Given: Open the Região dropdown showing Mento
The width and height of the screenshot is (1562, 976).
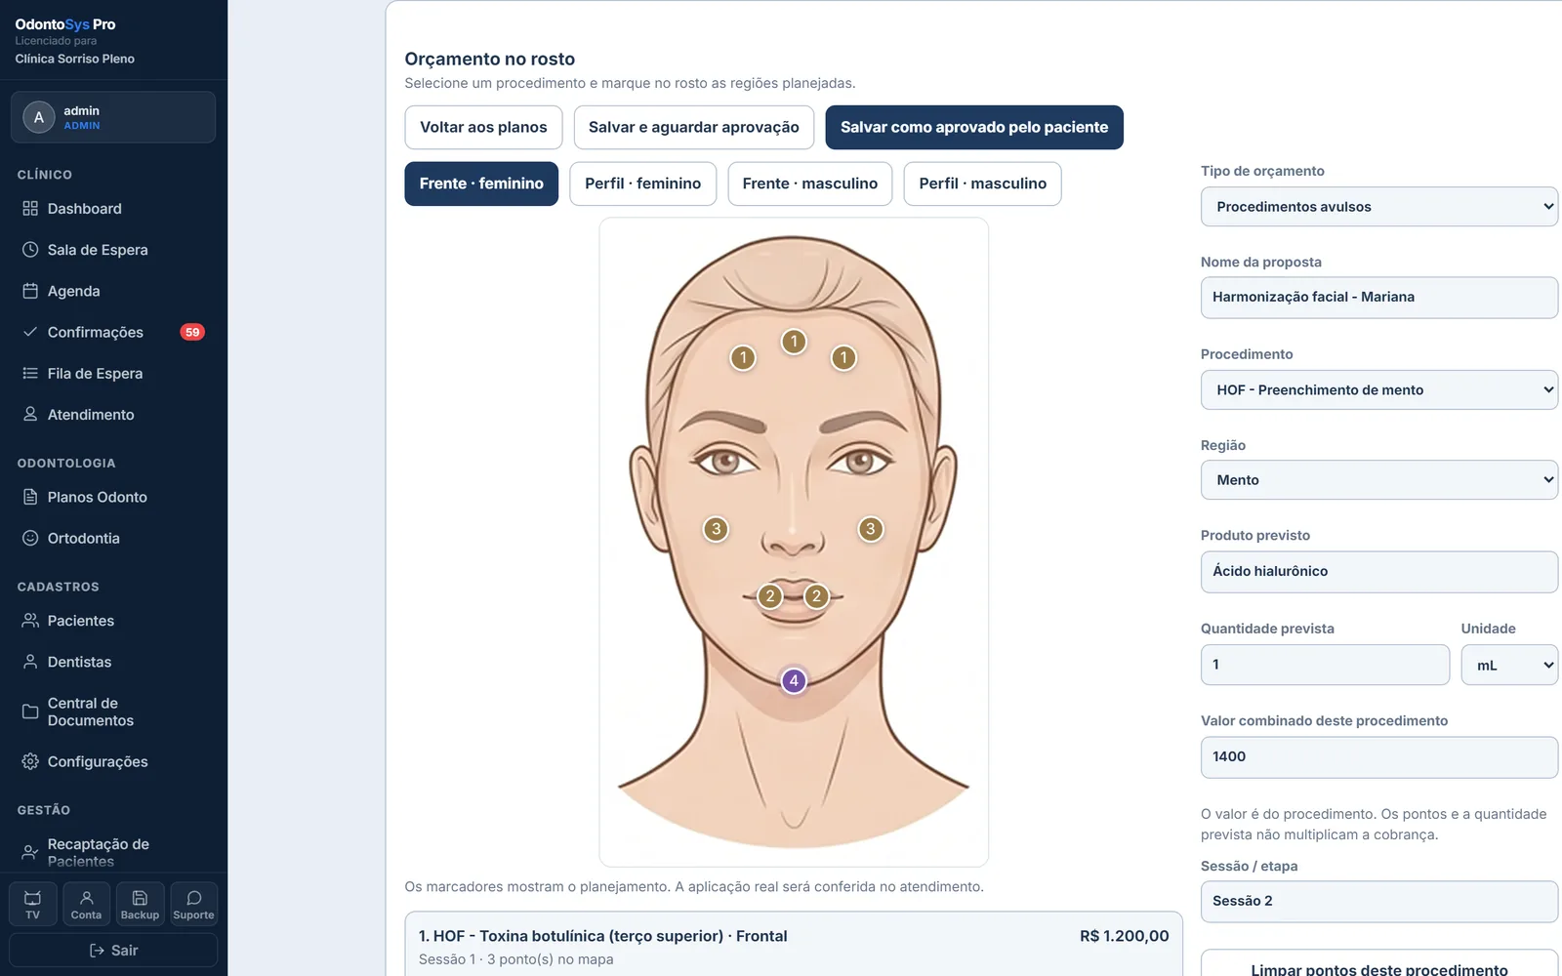Looking at the screenshot, I should tap(1378, 480).
